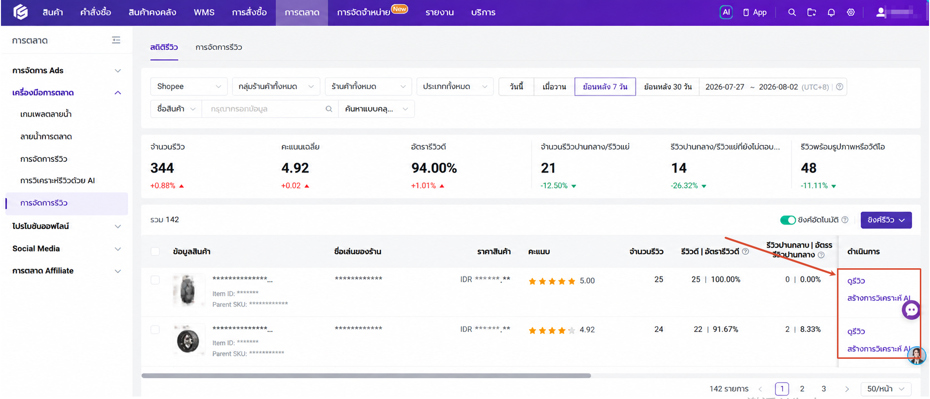This screenshot has width=930, height=399.
Task: Open the รายงาน menu in top navigation
Action: tap(439, 13)
